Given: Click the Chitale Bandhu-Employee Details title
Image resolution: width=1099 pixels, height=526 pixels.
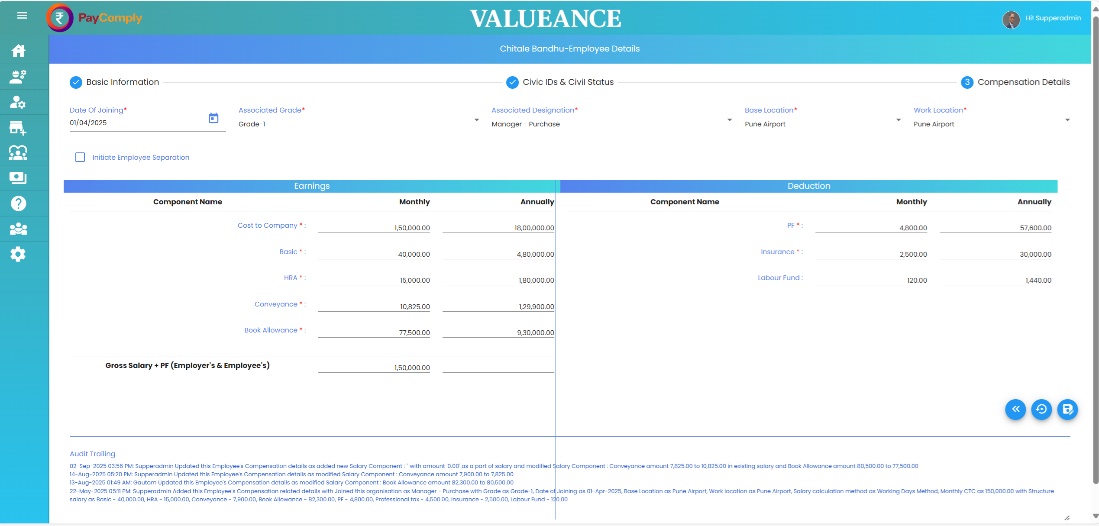Looking at the screenshot, I should tap(569, 48).
